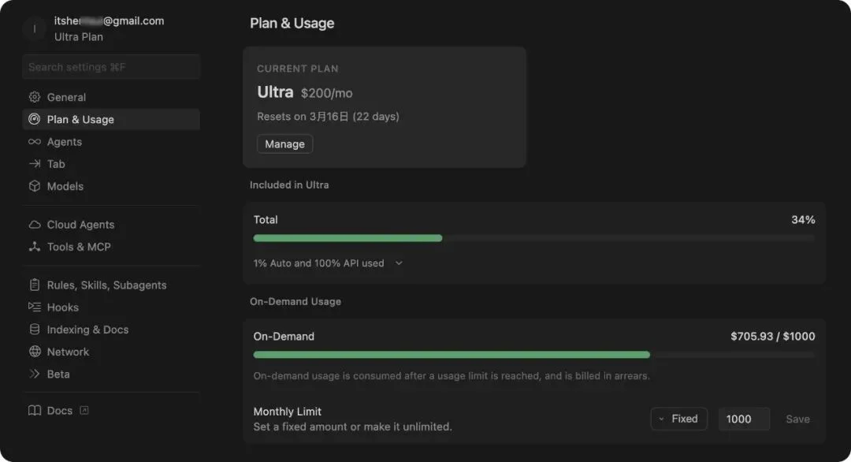This screenshot has width=851, height=462.
Task: Click the Models cube icon
Action: point(35,186)
